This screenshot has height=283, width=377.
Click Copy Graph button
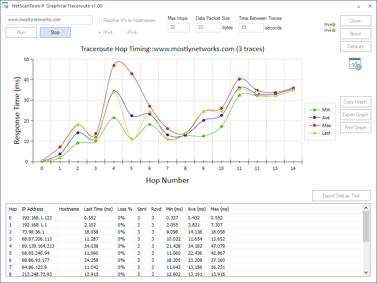355,102
